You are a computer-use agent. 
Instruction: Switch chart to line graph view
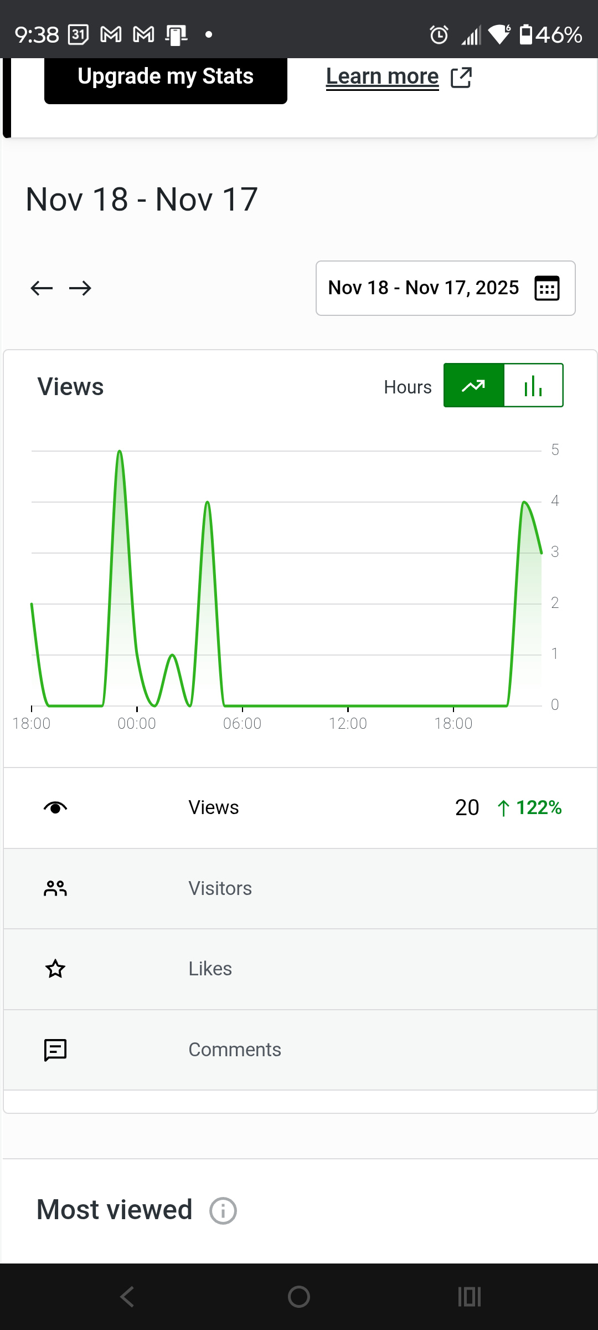click(x=474, y=386)
